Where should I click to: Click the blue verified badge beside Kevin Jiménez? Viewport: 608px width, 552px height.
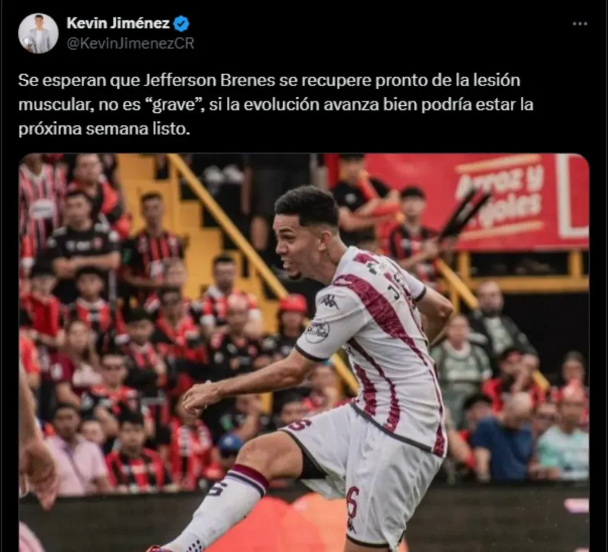(180, 24)
